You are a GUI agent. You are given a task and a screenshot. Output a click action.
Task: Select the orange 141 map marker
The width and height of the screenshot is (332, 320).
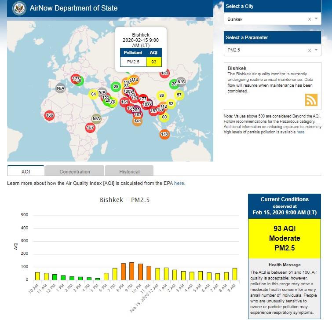click(x=137, y=121)
